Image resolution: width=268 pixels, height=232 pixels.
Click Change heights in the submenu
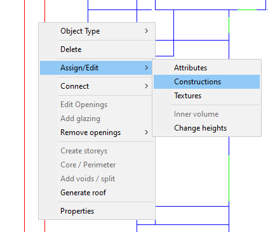206,128
